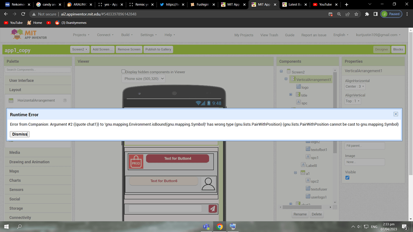This screenshot has height=232, width=413.
Task: Click the VerticalArrangement1 icon in the Components tree
Action: 293,79
